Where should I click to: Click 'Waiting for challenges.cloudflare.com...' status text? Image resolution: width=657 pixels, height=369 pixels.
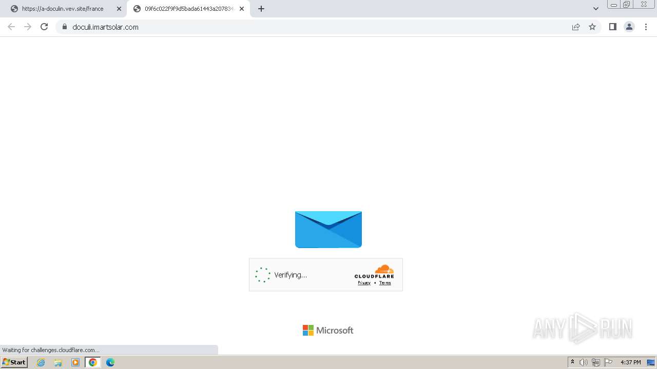[51, 350]
